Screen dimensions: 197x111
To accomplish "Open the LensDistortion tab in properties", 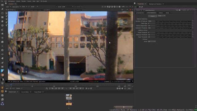I will pos(140,13).
